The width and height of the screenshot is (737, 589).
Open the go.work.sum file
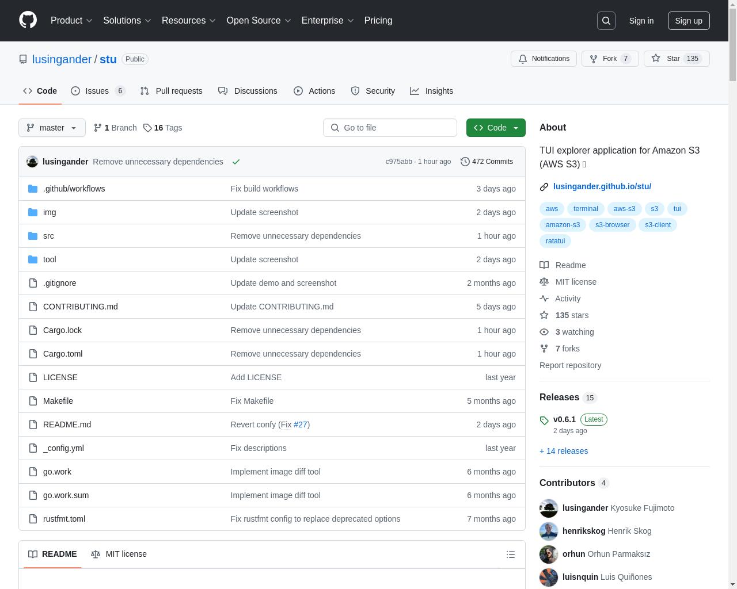(x=66, y=495)
